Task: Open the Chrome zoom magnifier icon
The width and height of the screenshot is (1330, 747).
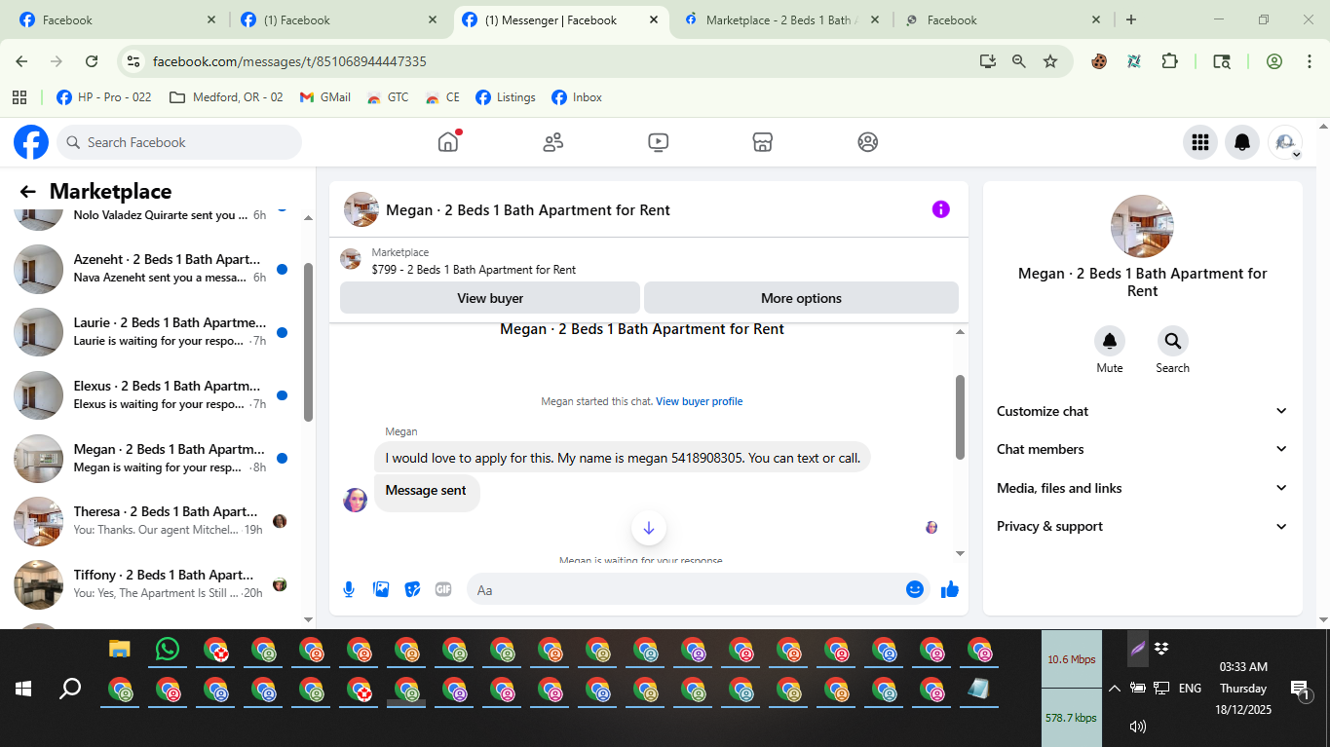Action: click(x=1019, y=61)
